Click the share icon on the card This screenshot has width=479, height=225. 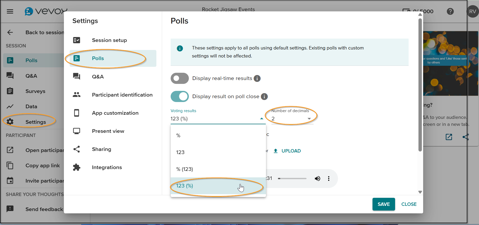[465, 137]
